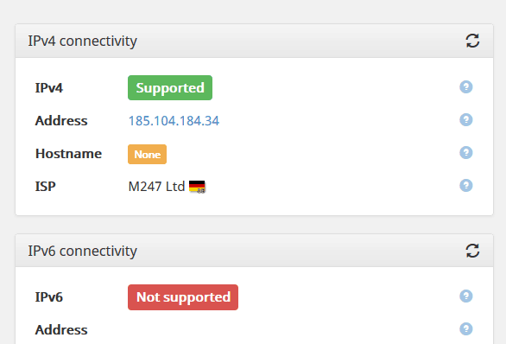Click the red Not supported badge
The height and width of the screenshot is (344, 506).
click(183, 297)
